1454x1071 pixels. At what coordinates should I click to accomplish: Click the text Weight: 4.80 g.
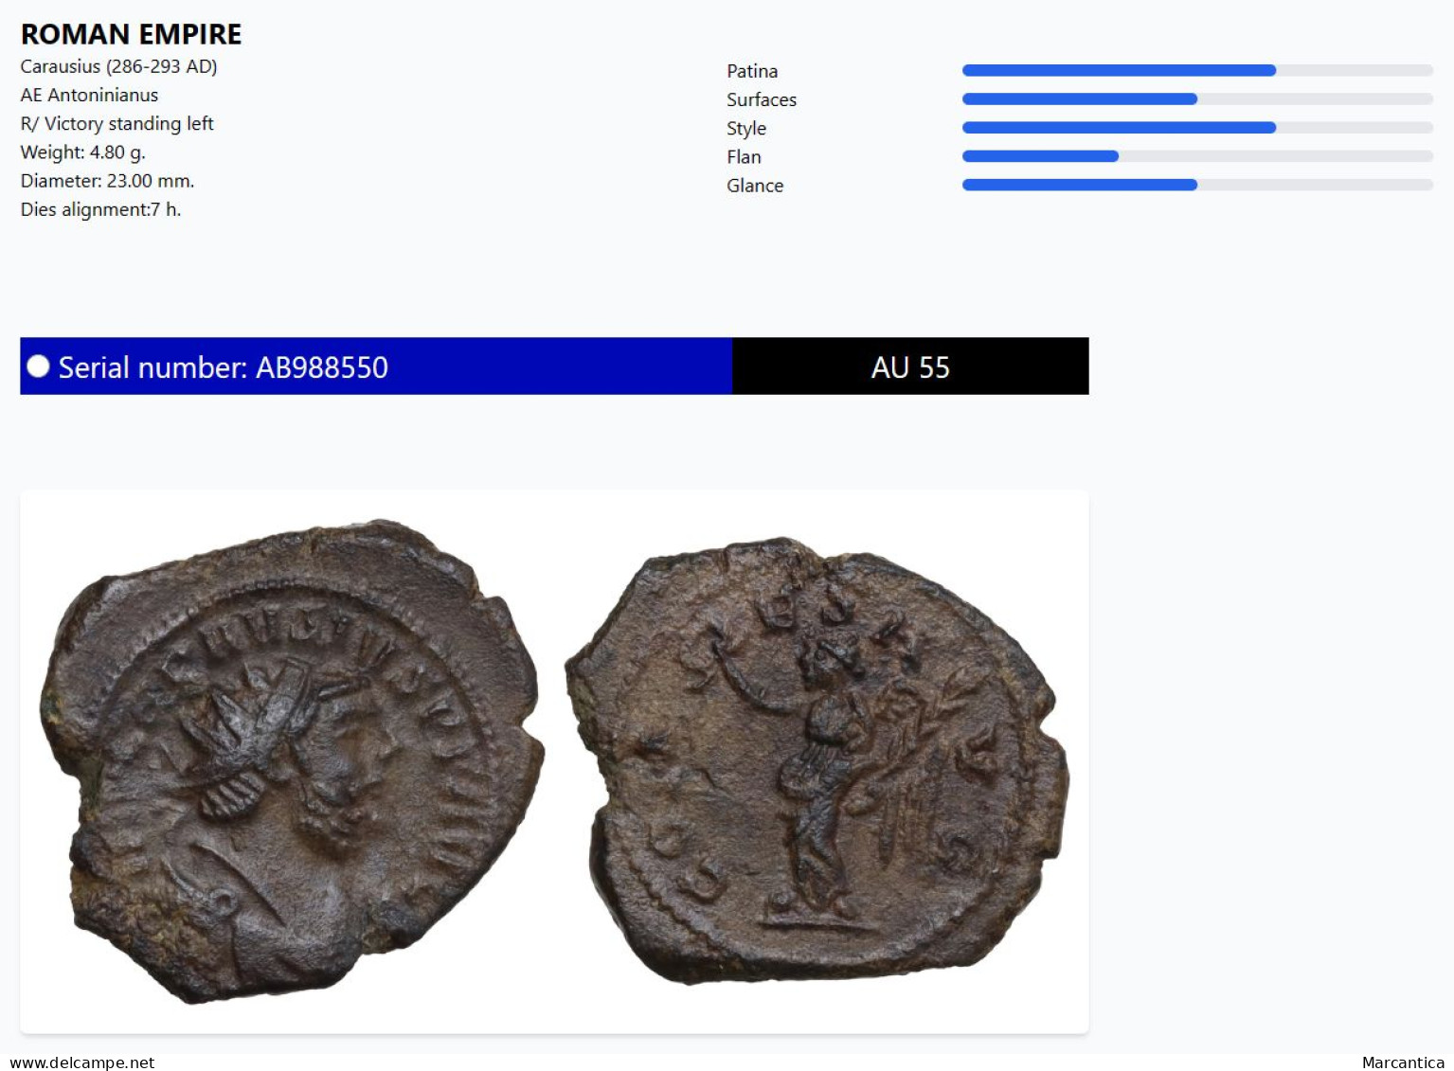click(83, 152)
